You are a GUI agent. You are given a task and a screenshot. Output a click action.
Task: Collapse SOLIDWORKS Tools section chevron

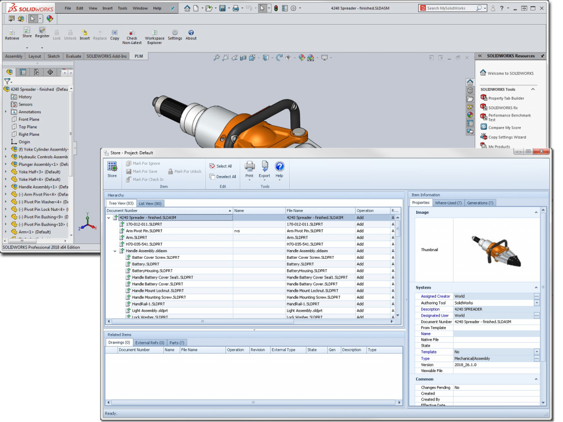pos(533,90)
